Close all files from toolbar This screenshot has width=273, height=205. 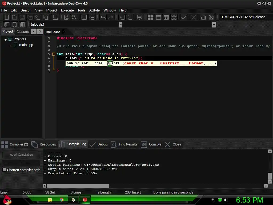(x=45, y=17)
